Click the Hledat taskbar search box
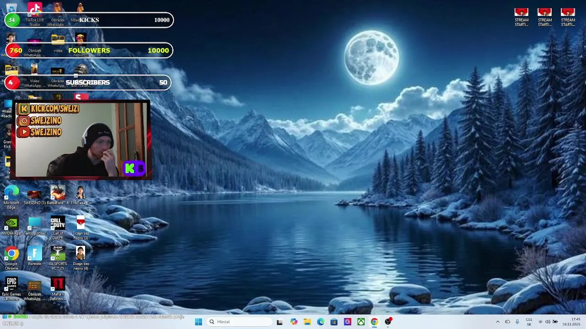The width and height of the screenshot is (586, 329). coord(239,322)
